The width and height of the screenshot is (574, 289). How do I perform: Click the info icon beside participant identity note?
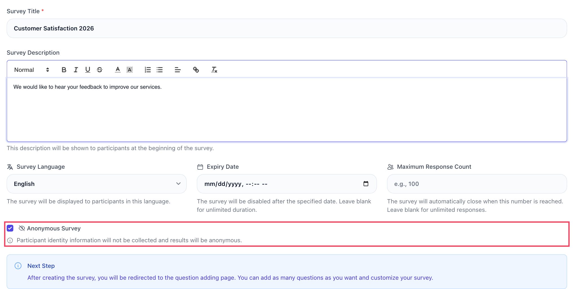tap(10, 241)
